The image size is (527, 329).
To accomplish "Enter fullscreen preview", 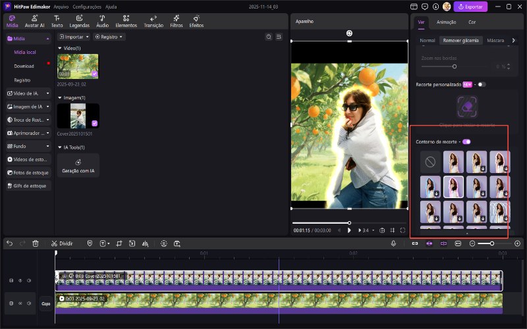I will pos(402,230).
